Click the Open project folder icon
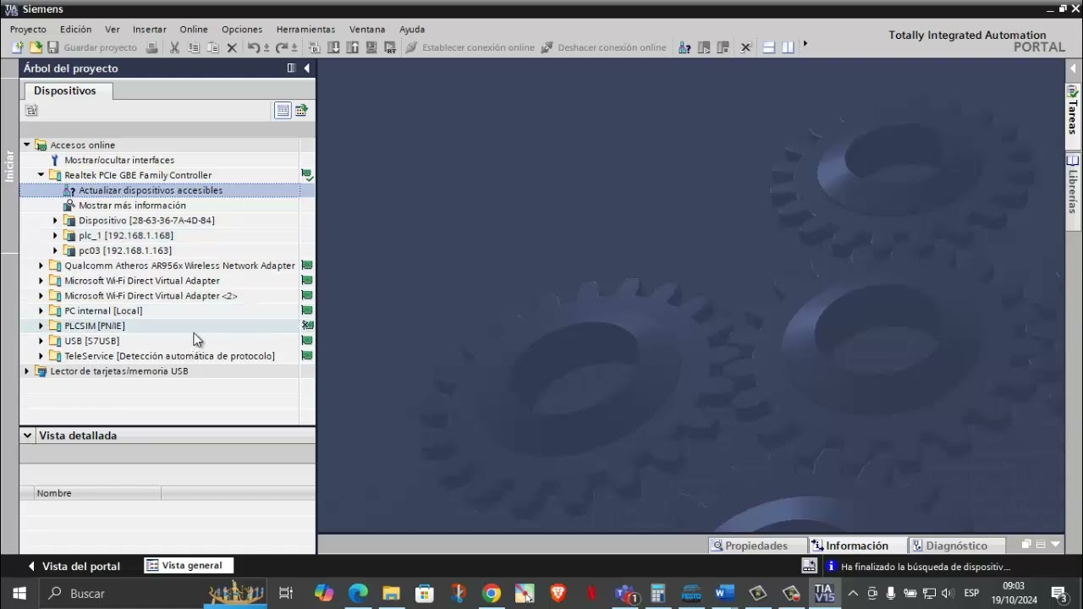Viewport: 1083px width, 609px height. pos(36,47)
